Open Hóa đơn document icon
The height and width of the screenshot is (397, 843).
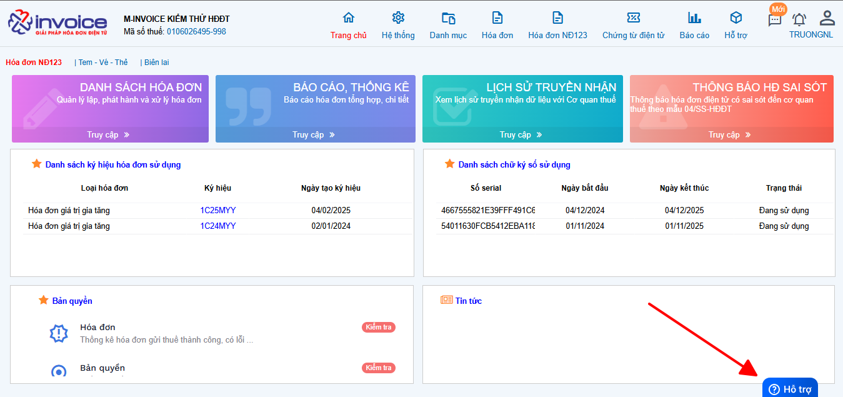(497, 18)
